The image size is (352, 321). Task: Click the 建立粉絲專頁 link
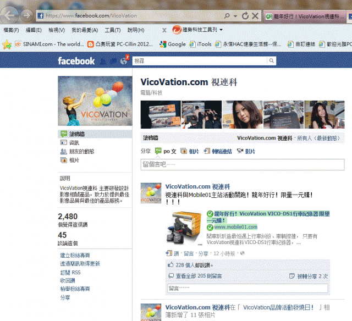pyautogui.click(x=75, y=255)
